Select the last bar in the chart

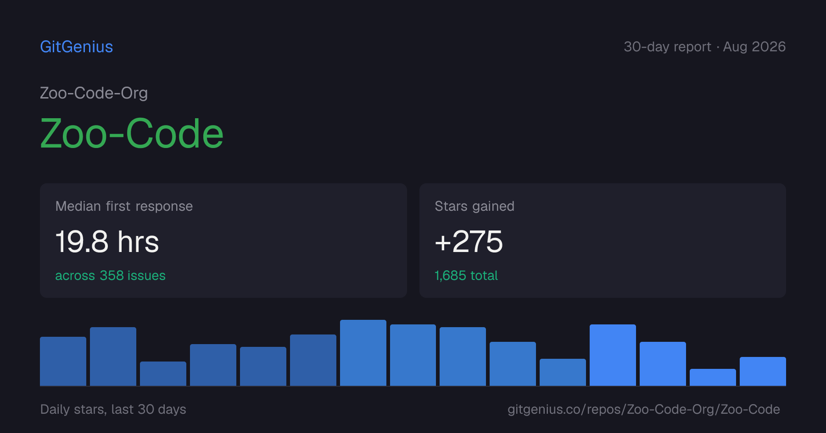(x=763, y=371)
